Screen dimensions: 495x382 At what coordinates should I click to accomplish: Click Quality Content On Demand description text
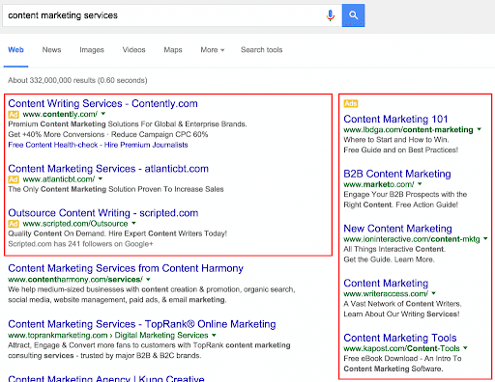(x=118, y=233)
